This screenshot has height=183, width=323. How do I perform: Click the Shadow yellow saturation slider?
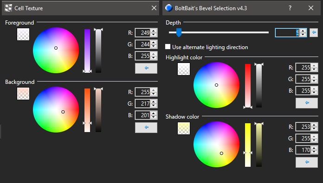[248, 145]
